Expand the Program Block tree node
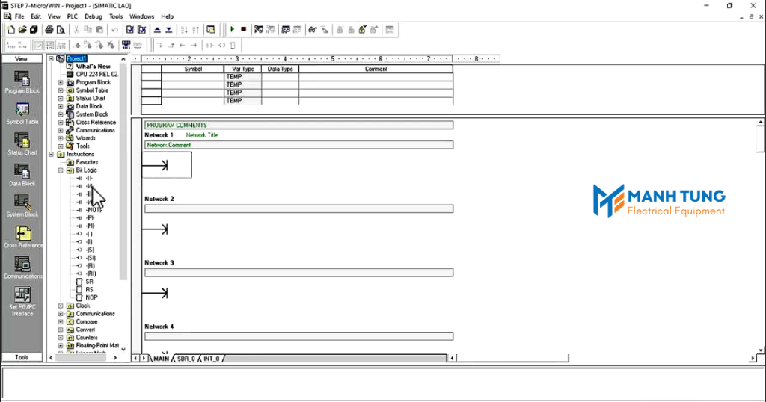Viewport: 766px width, 402px height. pyautogui.click(x=61, y=82)
